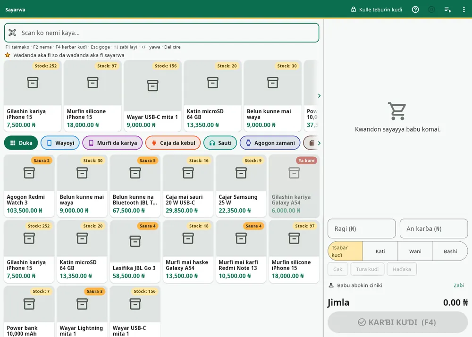Image resolution: width=472 pixels, height=337 pixels.
Task: Select the Duka category chip
Action: click(x=21, y=143)
